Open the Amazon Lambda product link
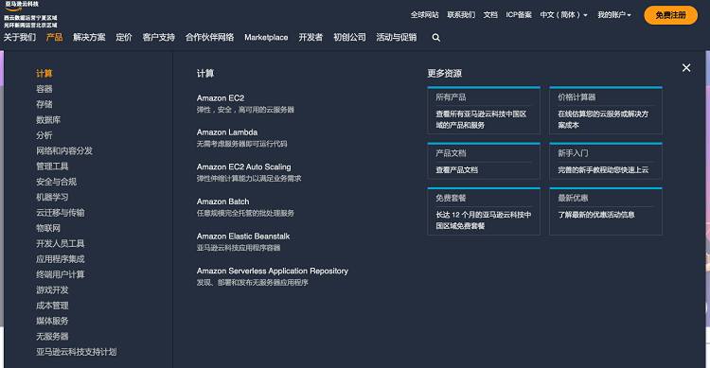Screen dimensions: 710x368 click(227, 132)
